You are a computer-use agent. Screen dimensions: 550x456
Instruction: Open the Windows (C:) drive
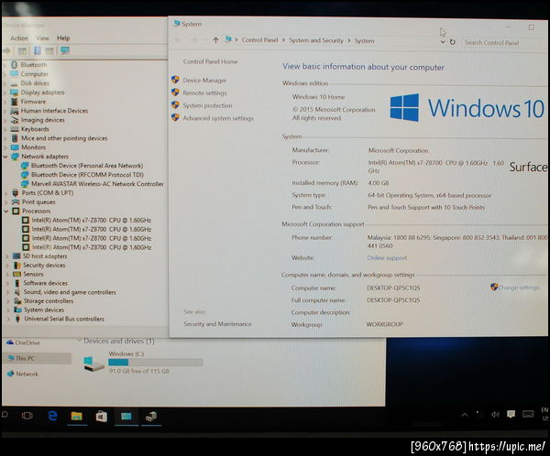pos(143,363)
